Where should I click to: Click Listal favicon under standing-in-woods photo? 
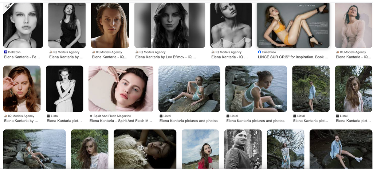click(295, 116)
